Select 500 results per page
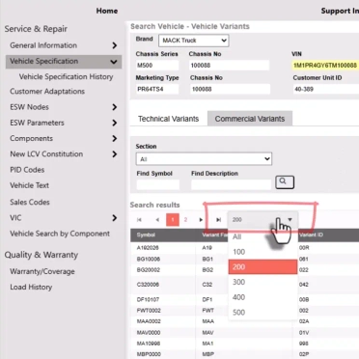This screenshot has height=359, width=359. point(262,313)
